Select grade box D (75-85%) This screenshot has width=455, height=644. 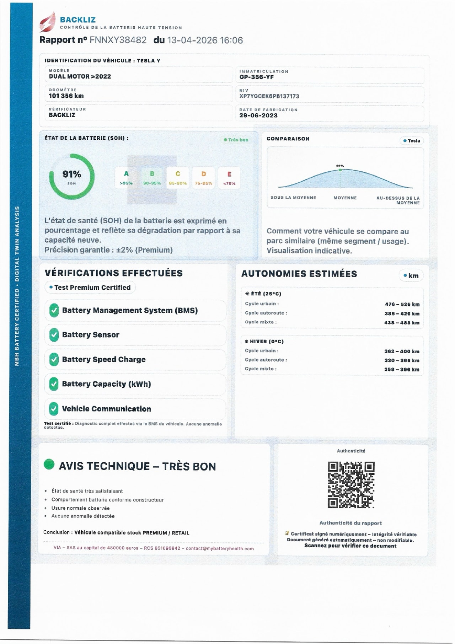203,178
